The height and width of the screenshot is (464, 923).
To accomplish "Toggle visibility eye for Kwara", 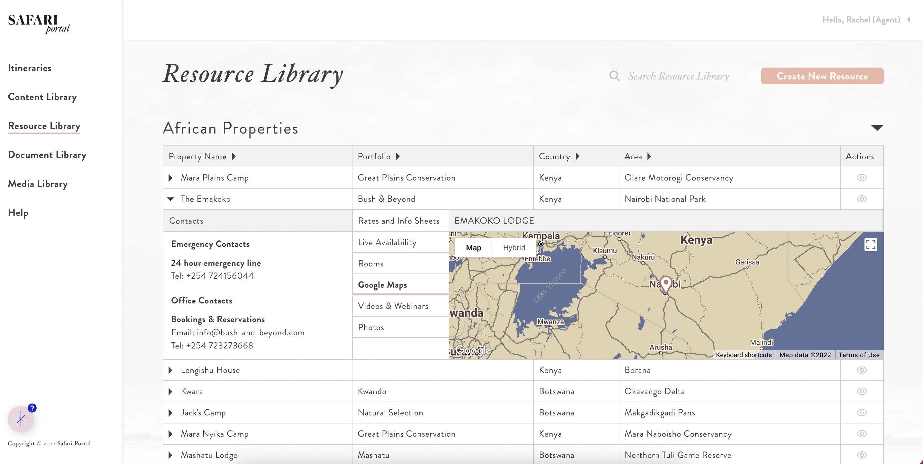I will (862, 391).
